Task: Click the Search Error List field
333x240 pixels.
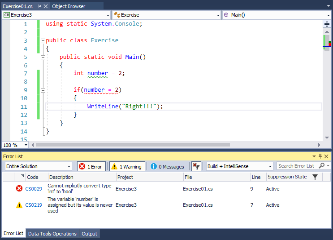Action: (x=296, y=166)
